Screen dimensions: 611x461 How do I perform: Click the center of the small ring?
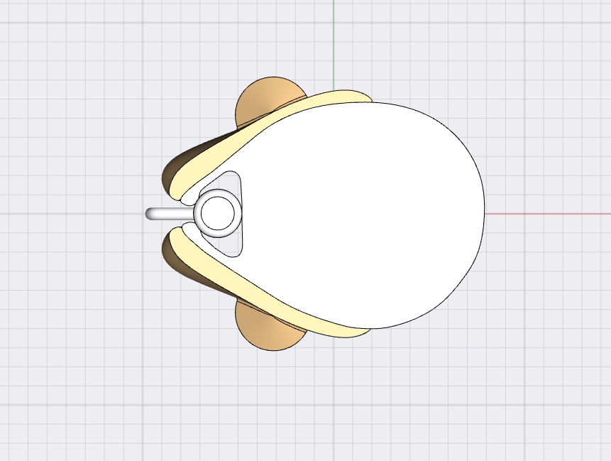coord(217,213)
